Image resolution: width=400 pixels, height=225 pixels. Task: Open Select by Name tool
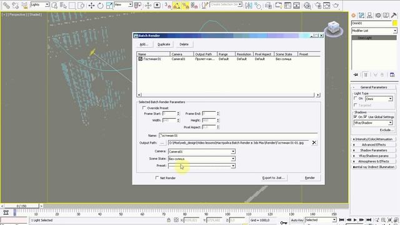[63, 6]
